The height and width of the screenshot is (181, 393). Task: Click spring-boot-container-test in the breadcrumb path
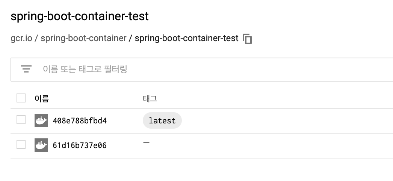[186, 39]
